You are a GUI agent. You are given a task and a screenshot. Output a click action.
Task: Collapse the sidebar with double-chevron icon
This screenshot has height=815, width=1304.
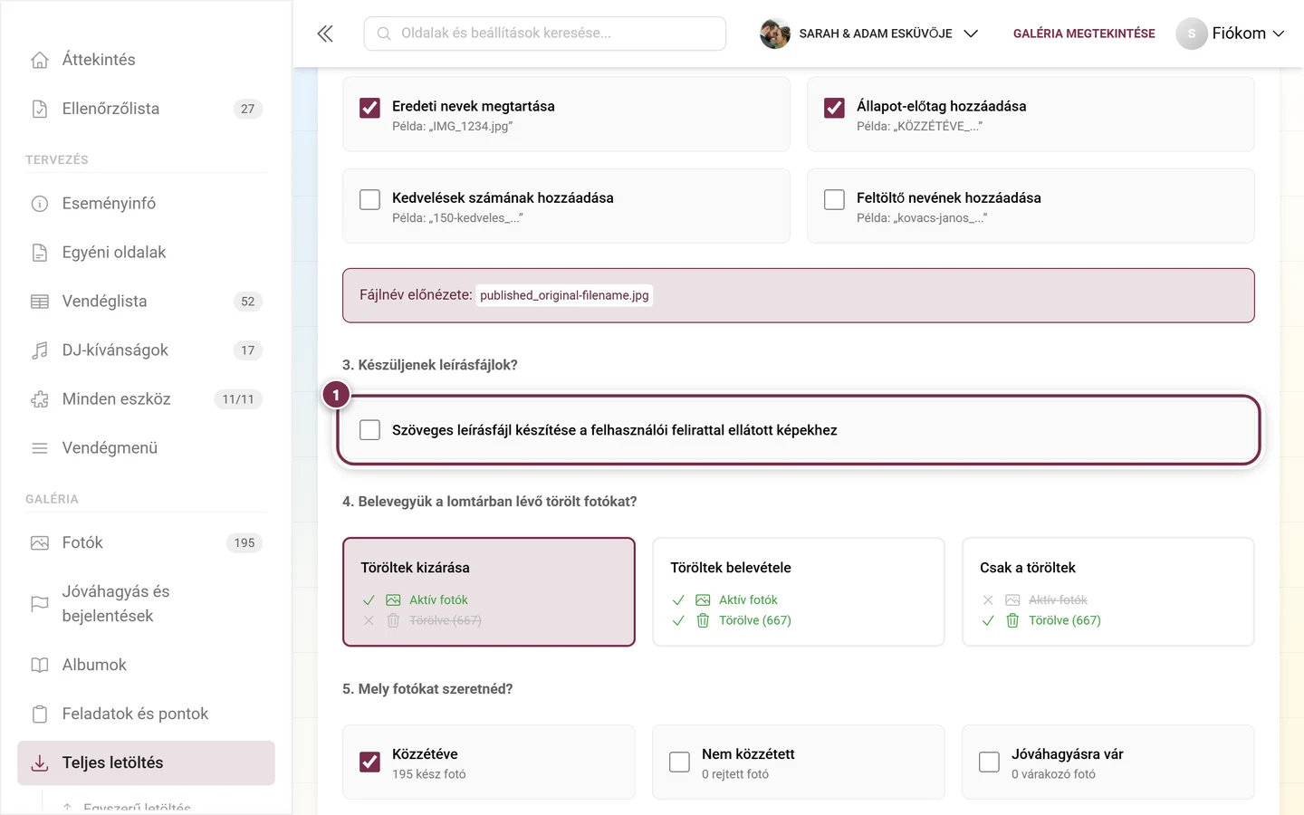pos(325,34)
